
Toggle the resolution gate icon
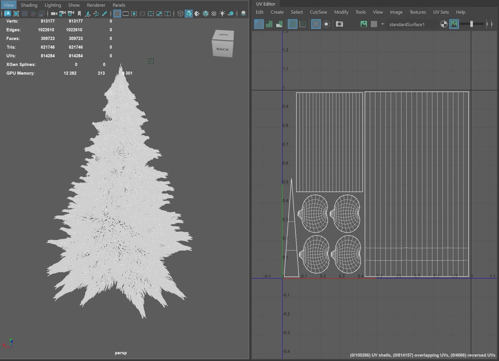[134, 14]
